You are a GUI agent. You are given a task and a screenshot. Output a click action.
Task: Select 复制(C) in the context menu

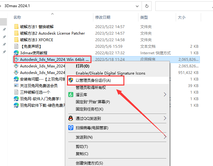[82, 154]
